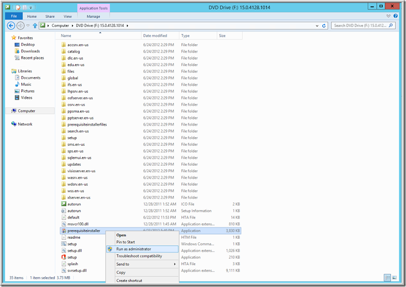Expand the ribbon with the chevron
This screenshot has width=406, height=287.
point(388,16)
